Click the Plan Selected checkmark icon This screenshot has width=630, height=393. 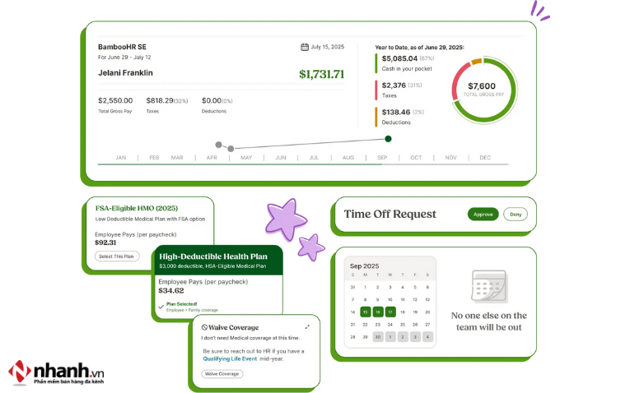coord(161,306)
